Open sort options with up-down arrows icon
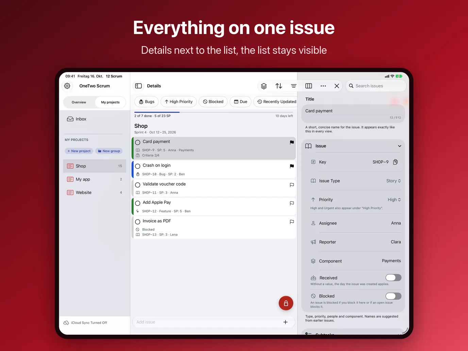 279,86
